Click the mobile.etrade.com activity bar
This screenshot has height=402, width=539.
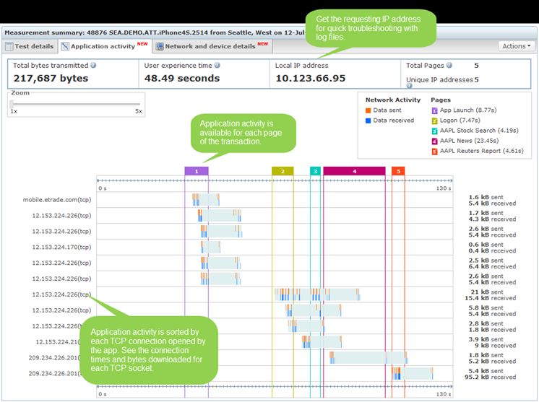pyautogui.click(x=206, y=200)
